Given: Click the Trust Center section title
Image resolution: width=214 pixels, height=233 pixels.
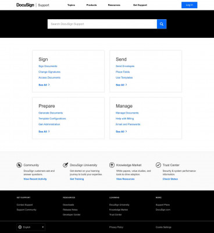Looking at the screenshot, I should tap(171, 165).
